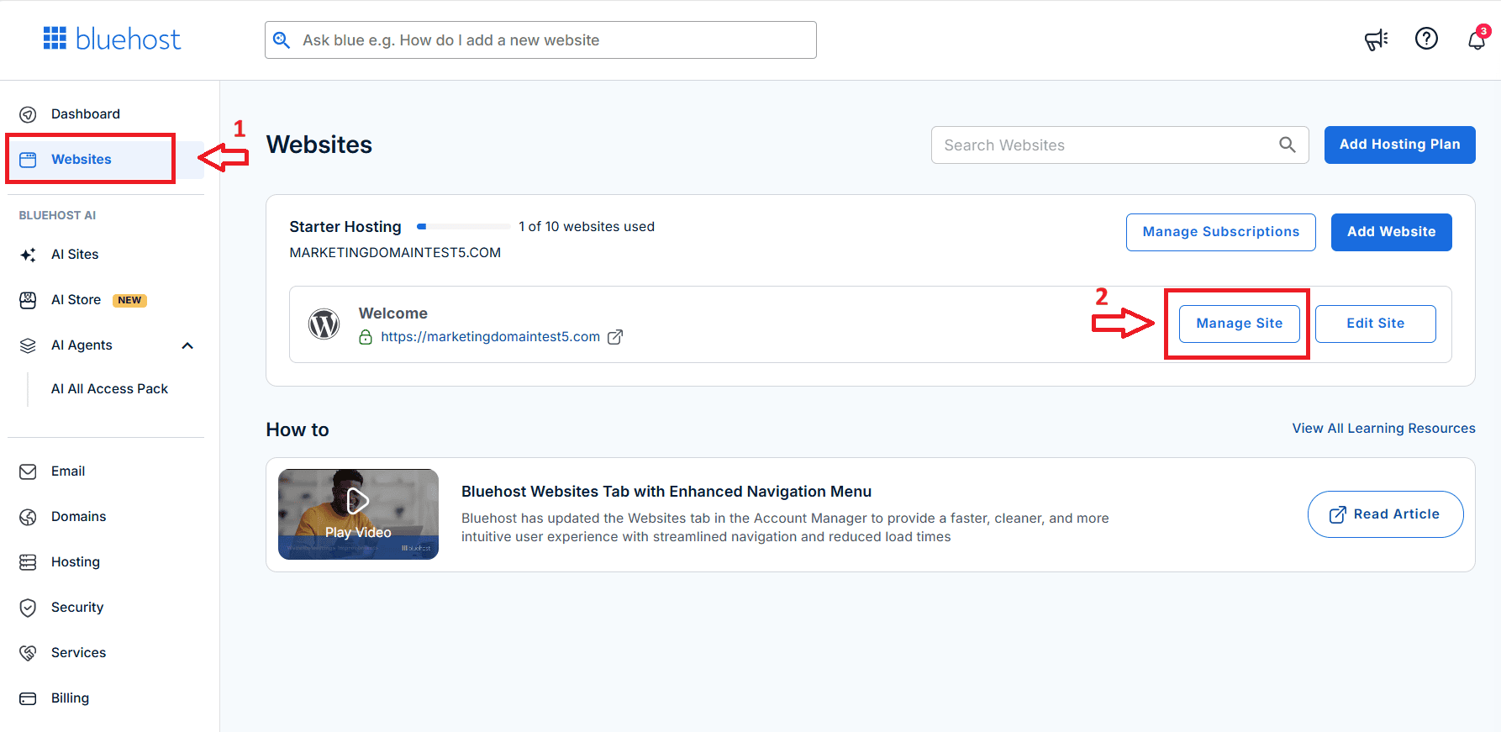Click the Hosting server icon
Image resolution: width=1501 pixels, height=732 pixels.
point(28,562)
